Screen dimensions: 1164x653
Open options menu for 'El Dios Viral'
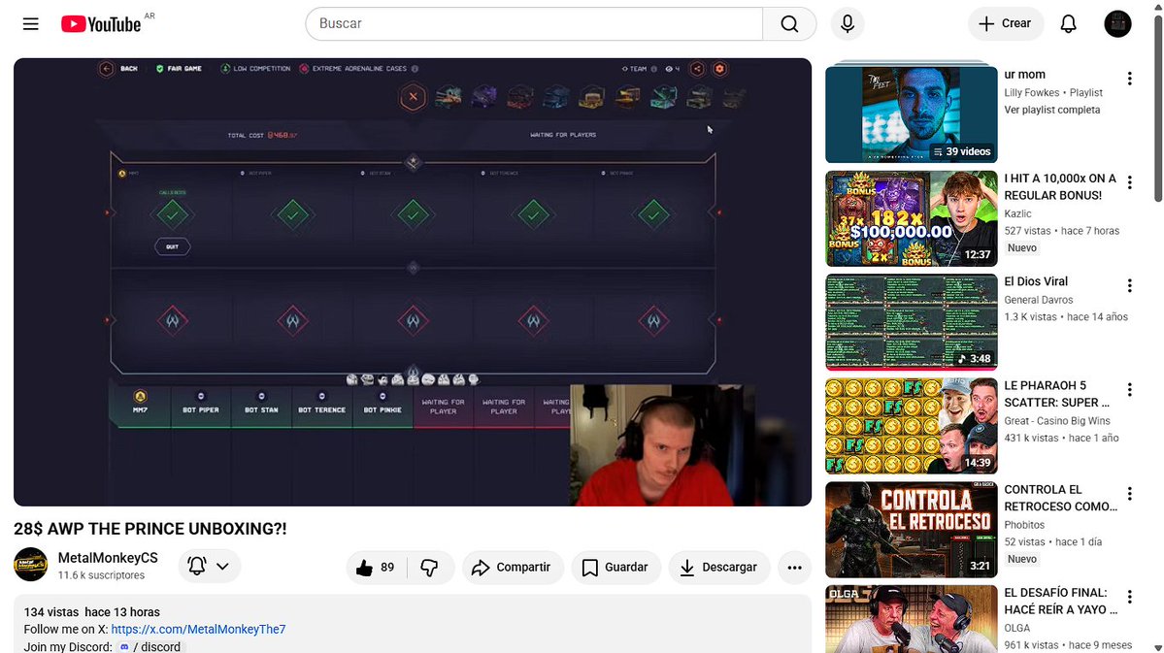(1129, 285)
